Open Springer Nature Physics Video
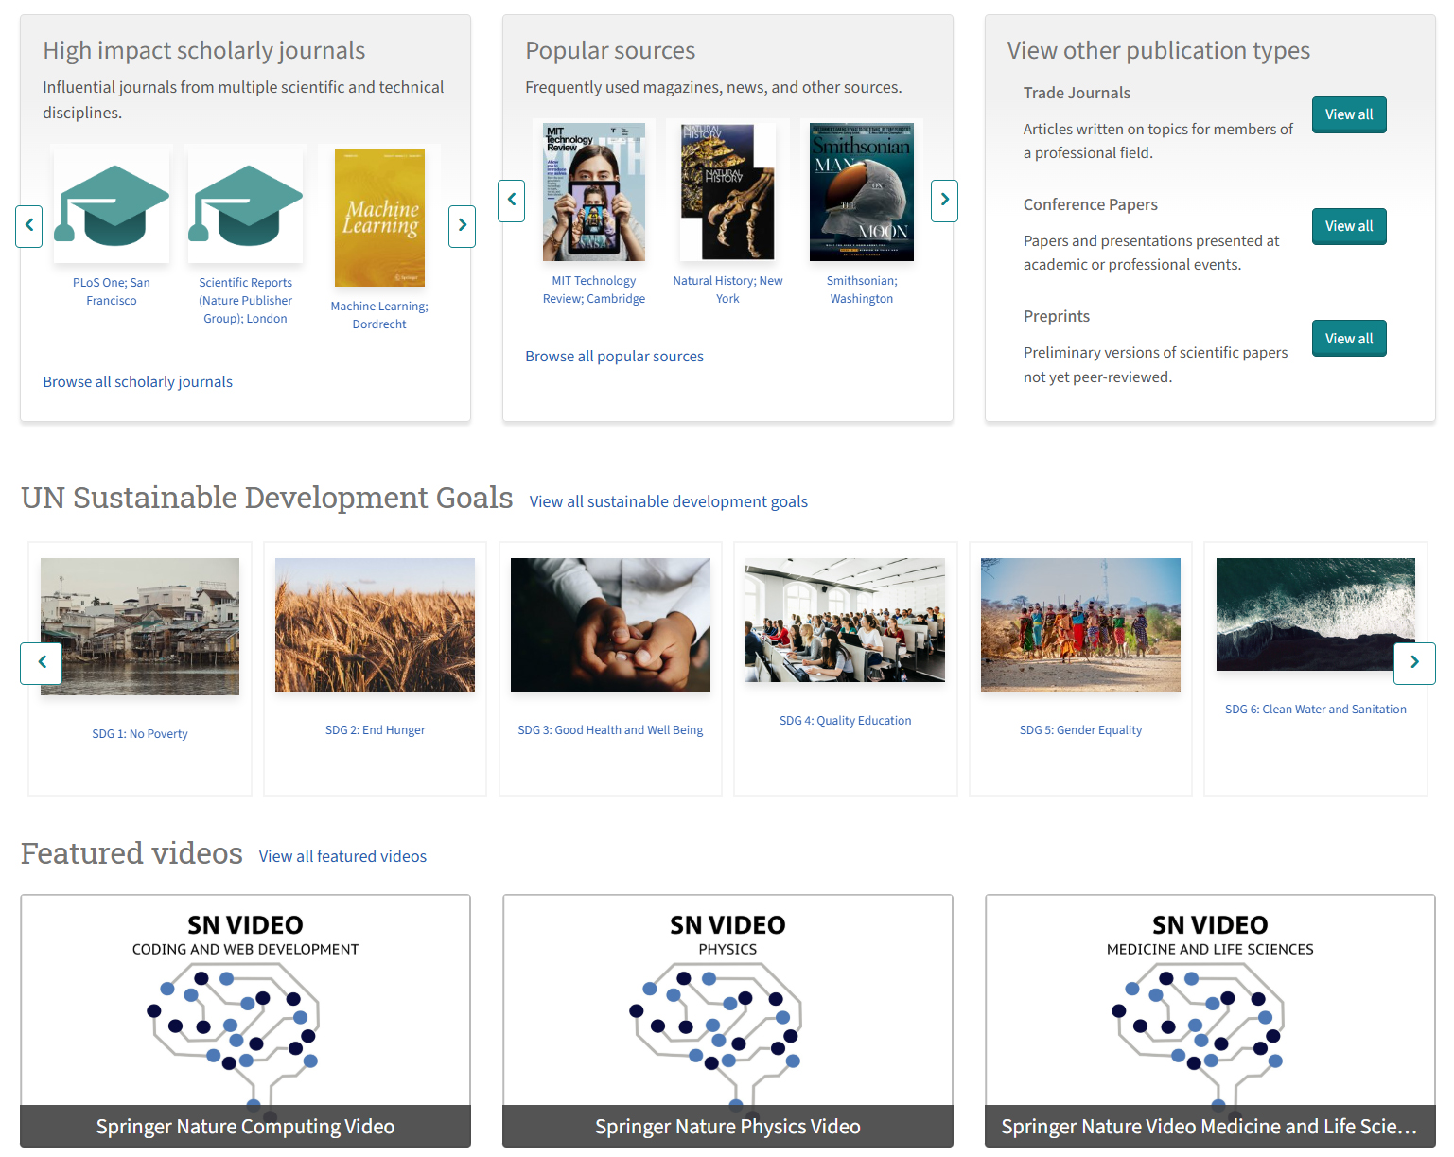The image size is (1454, 1157). coord(727,1021)
